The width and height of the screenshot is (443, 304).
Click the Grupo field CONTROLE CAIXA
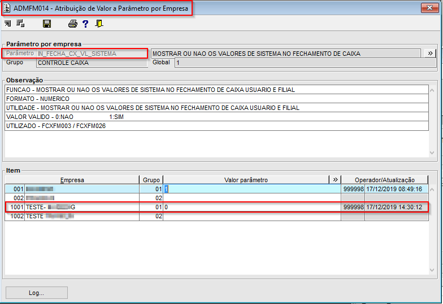(x=92, y=63)
